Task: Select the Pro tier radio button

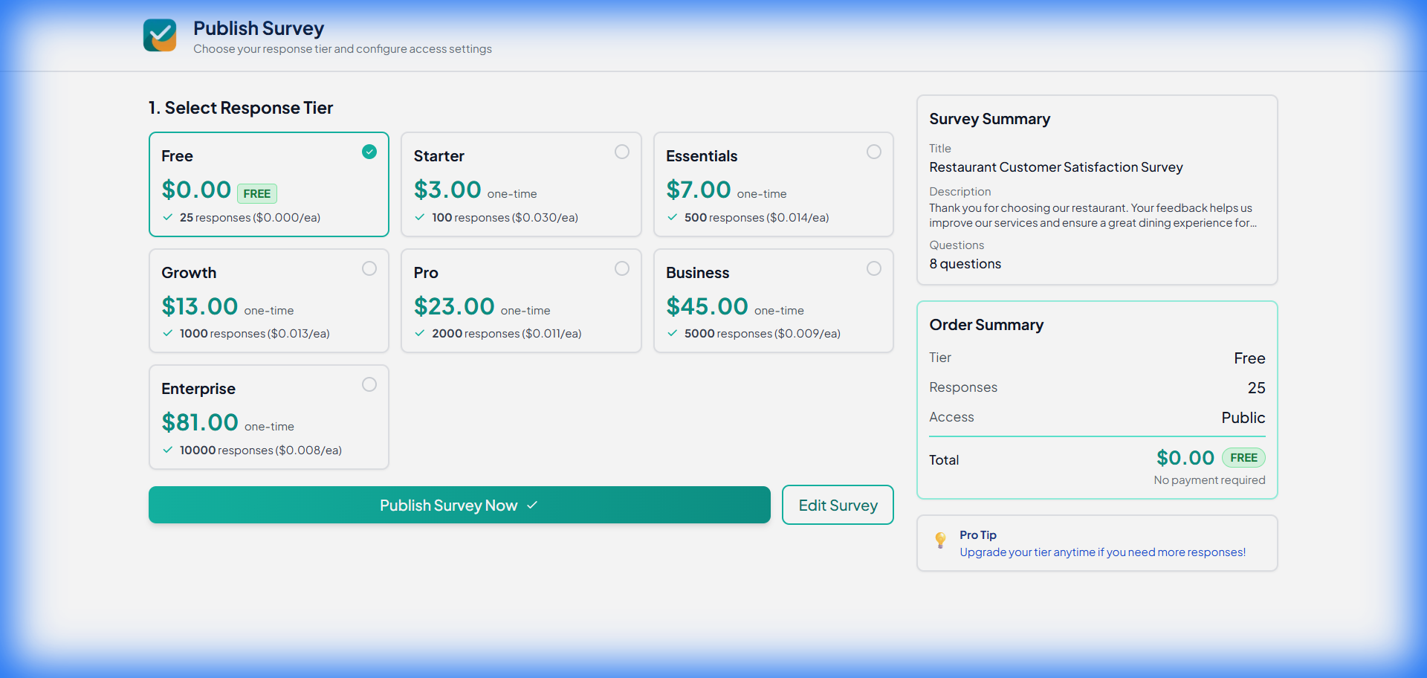Action: click(x=622, y=268)
